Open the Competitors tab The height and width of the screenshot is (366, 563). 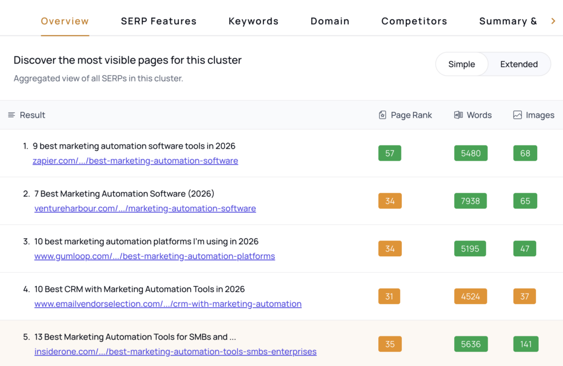tap(414, 21)
